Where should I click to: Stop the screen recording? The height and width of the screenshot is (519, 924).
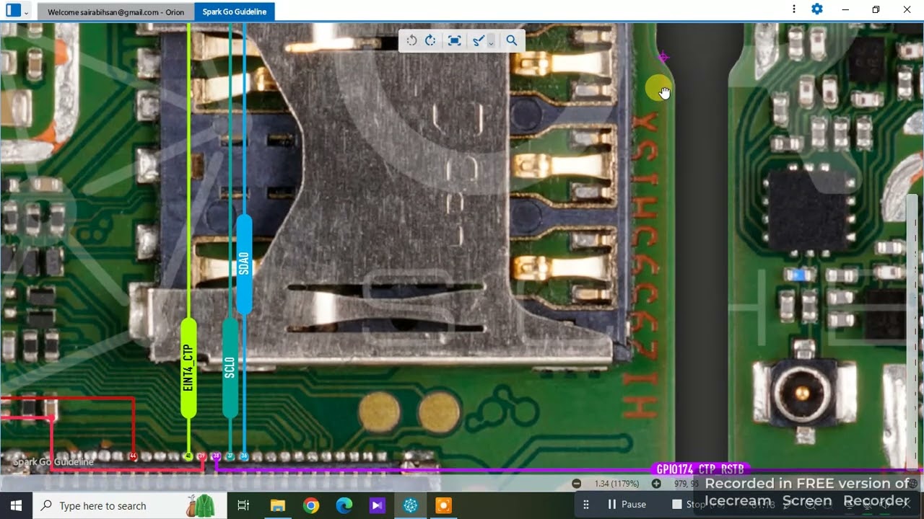688,505
